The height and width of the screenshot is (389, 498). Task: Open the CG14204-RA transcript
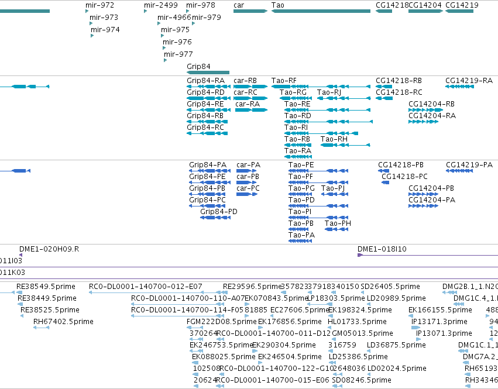pos(423,122)
